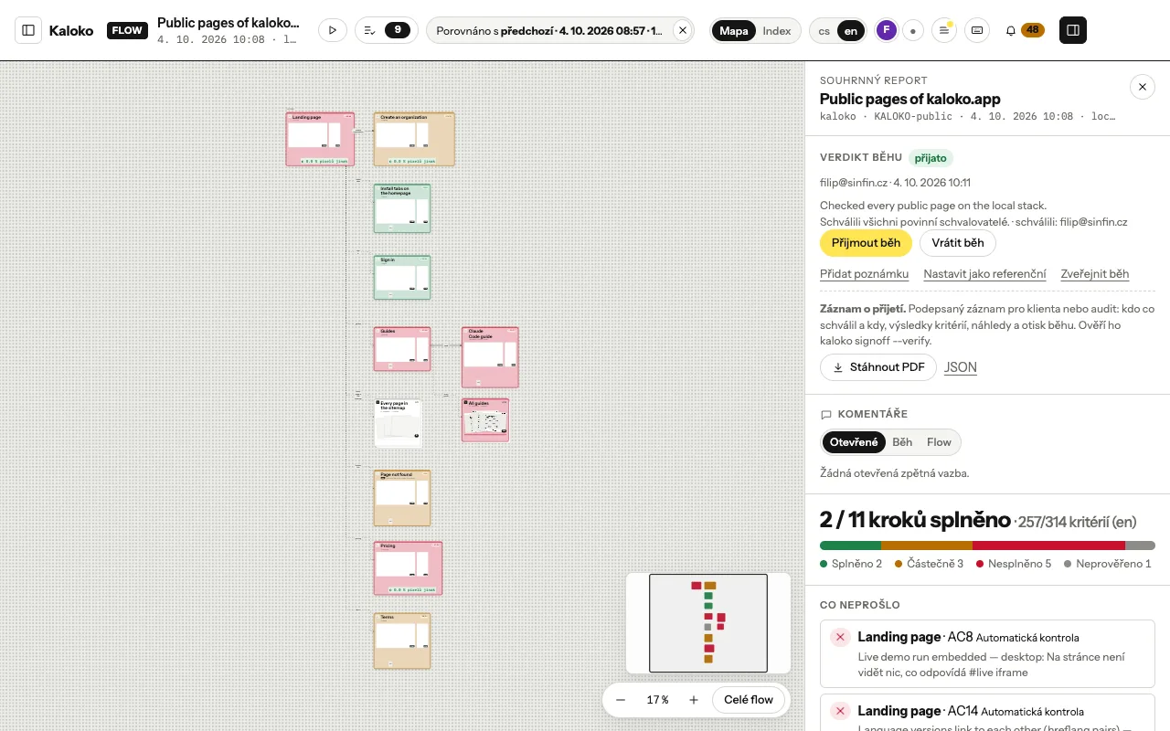The image size is (1170, 731).
Task: Click the Přijmout běh button
Action: [x=866, y=243]
